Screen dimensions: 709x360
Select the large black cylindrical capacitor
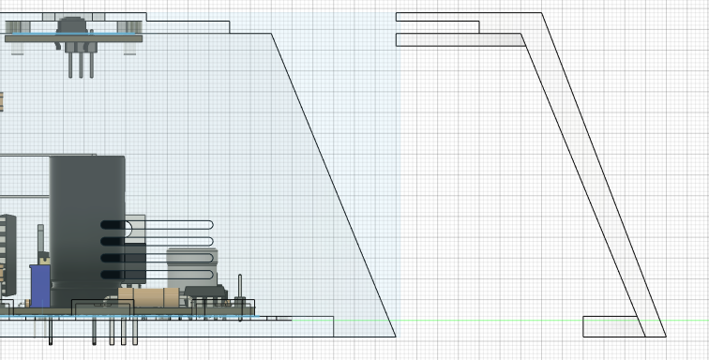coord(87,231)
